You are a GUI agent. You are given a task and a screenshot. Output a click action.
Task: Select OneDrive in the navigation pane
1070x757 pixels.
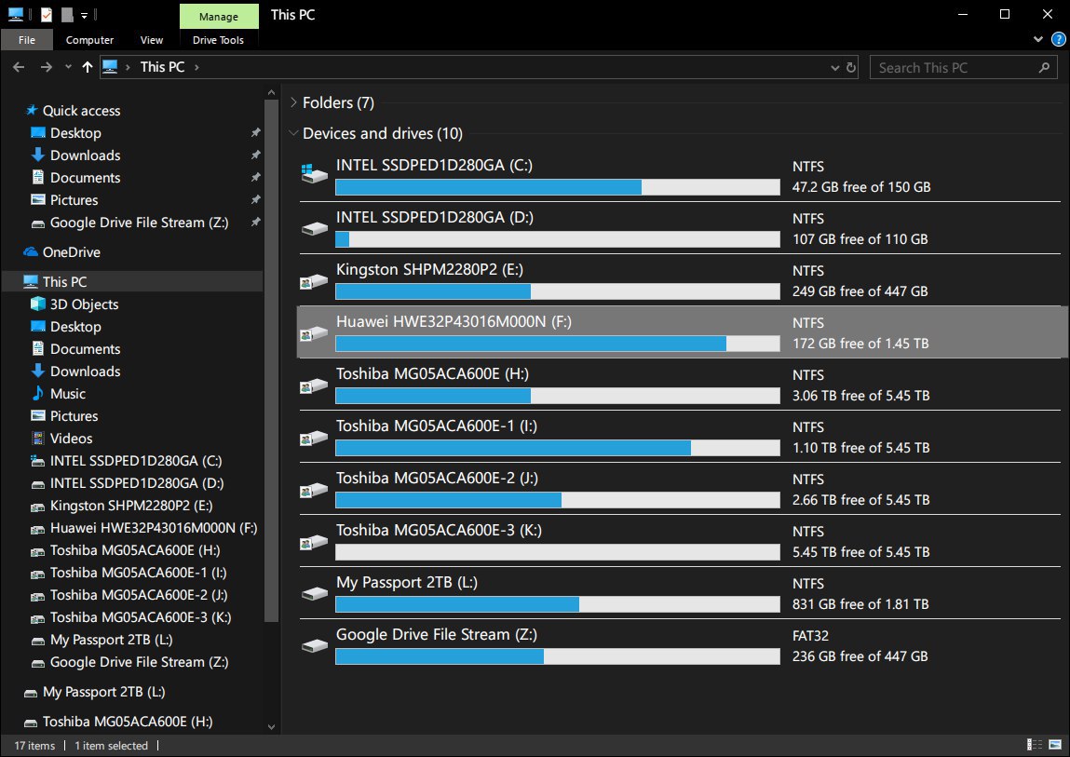71,252
